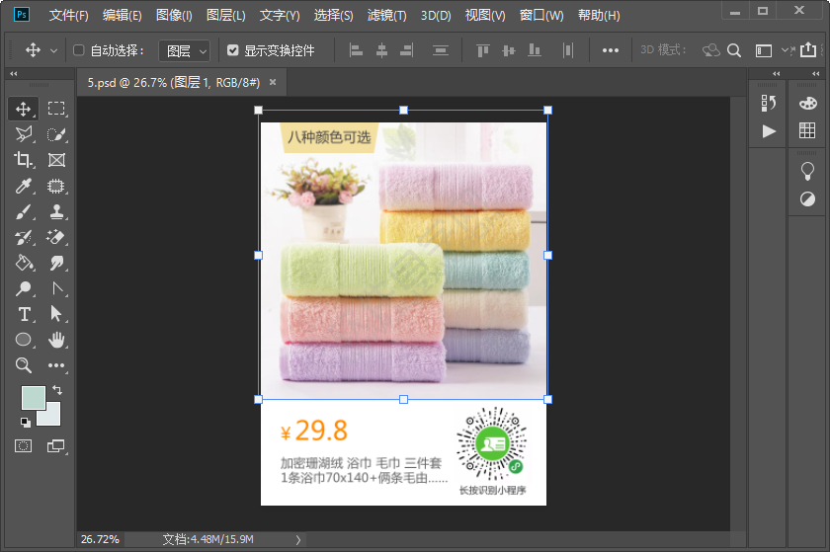Align bottom edges in options bar
This screenshot has height=552, width=830.
point(535,50)
